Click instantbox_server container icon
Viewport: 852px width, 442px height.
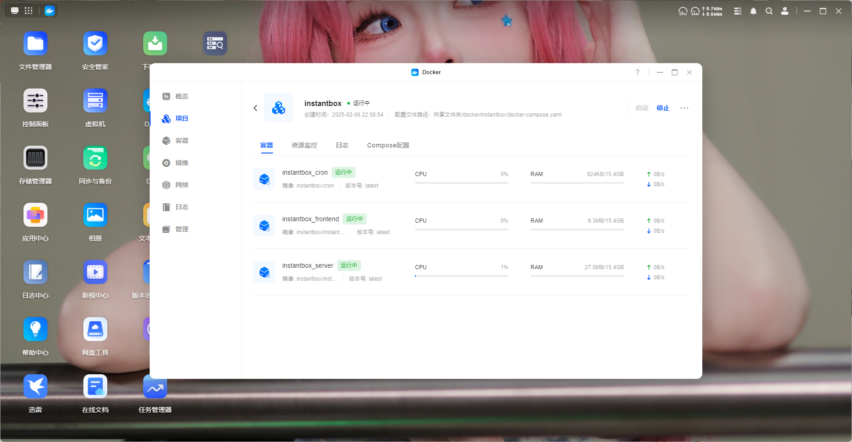(264, 272)
